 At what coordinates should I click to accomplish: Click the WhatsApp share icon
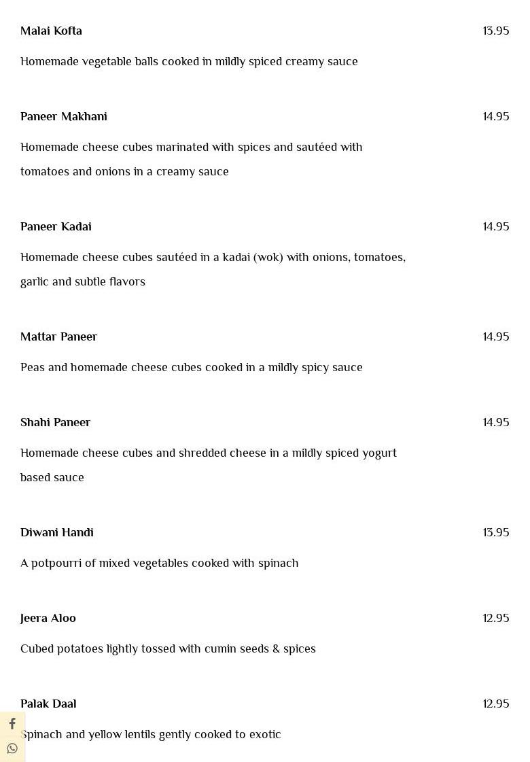[x=12, y=749]
